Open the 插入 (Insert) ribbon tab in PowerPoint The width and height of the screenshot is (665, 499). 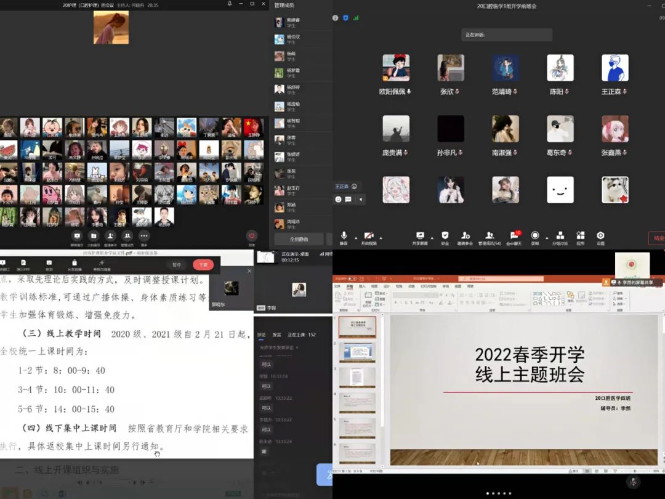[x=362, y=286]
